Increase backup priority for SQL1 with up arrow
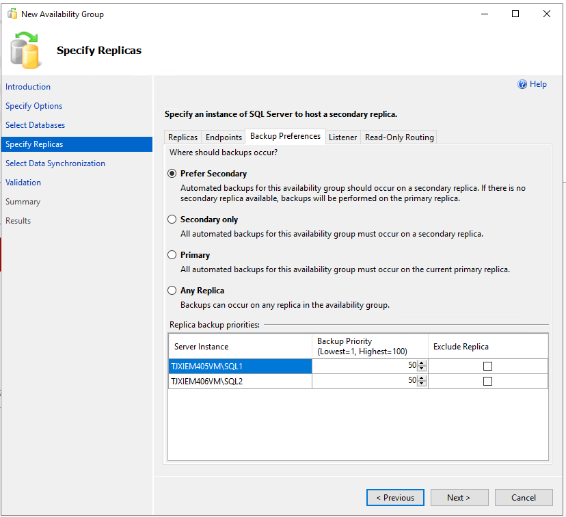 point(422,363)
